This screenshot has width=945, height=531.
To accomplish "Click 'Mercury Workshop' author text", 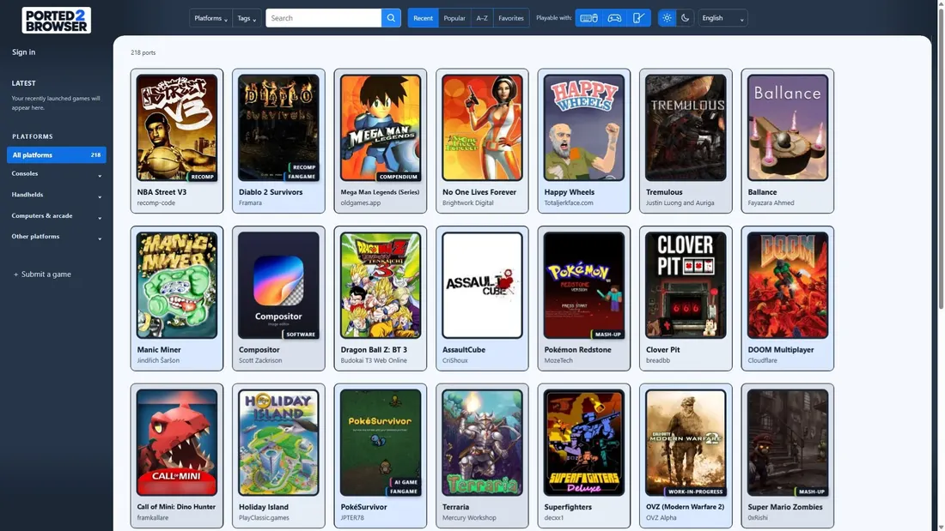I will tap(469, 518).
